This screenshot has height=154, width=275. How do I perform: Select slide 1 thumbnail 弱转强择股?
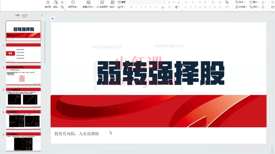pyautogui.click(x=23, y=31)
